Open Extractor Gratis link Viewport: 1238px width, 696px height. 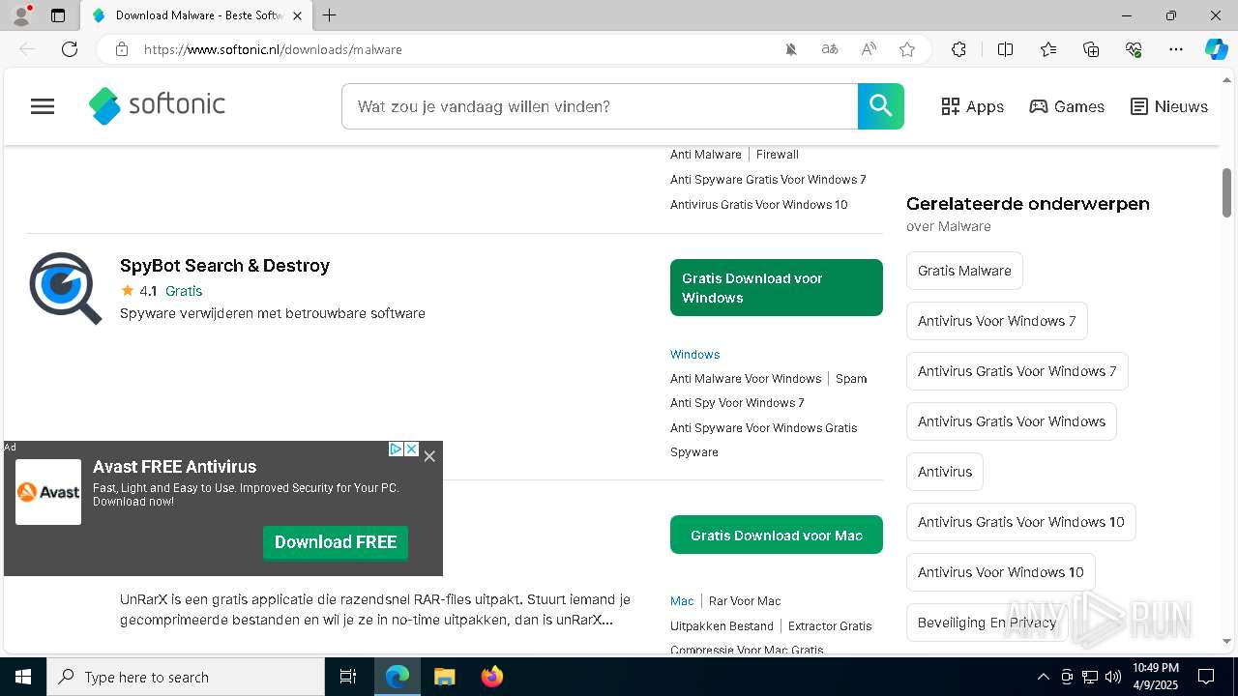tap(830, 626)
